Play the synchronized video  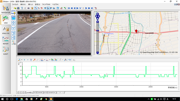[77, 8]
